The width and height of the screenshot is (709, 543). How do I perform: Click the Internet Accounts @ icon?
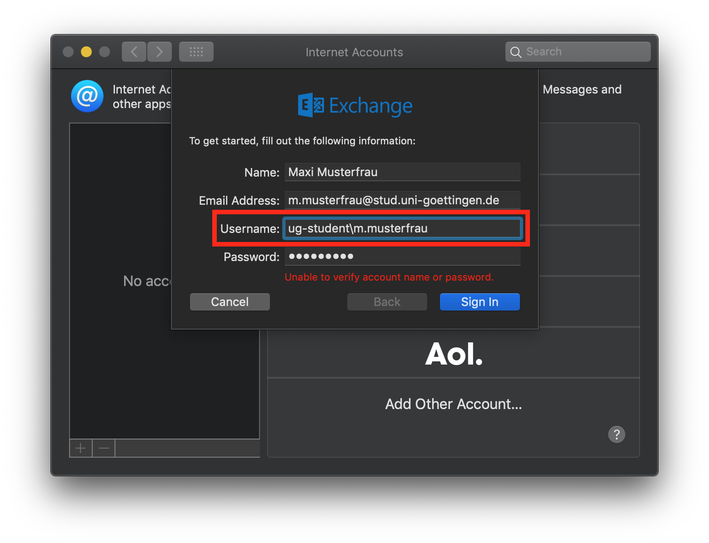(87, 96)
